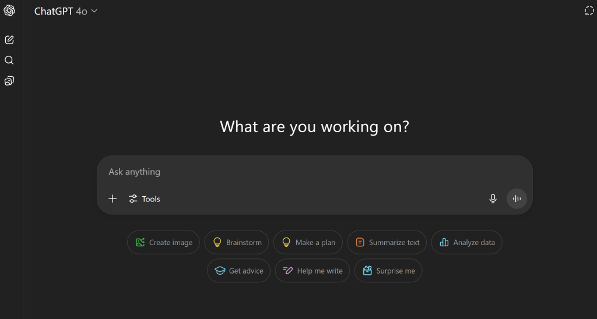Turn on temporary chat dashed-circle icon

click(x=589, y=10)
